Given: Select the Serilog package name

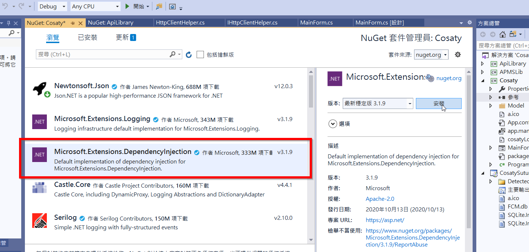Looking at the screenshot, I should [66, 218].
